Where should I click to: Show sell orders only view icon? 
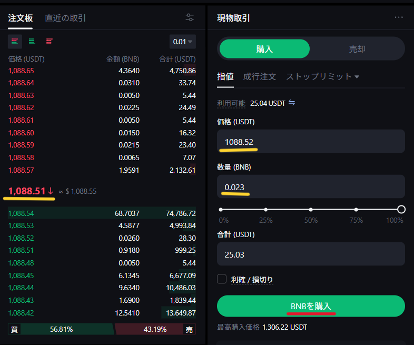pos(50,41)
